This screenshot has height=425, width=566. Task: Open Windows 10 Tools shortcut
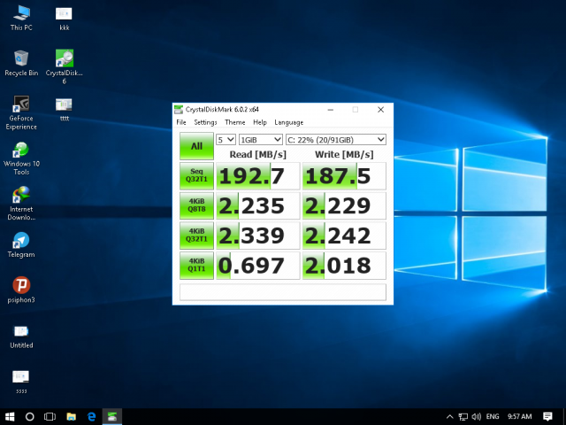(x=19, y=150)
